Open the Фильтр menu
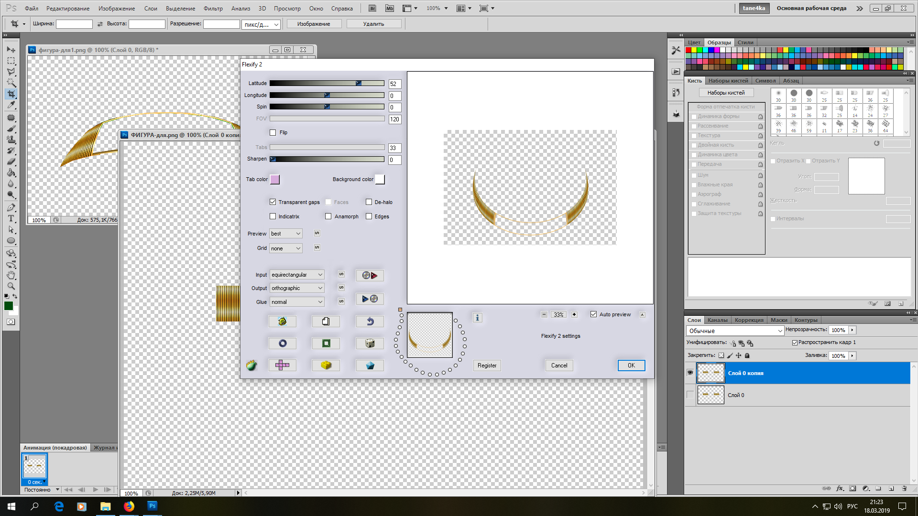Viewport: 918px width, 516px height. click(x=213, y=8)
